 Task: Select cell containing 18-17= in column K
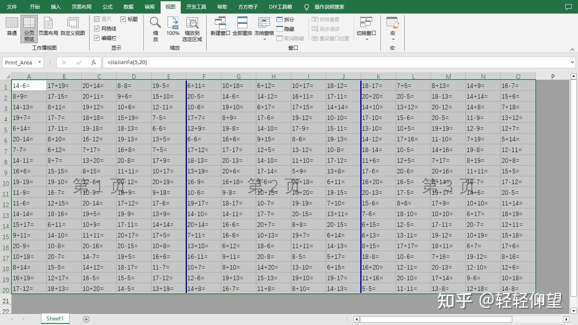(378, 86)
